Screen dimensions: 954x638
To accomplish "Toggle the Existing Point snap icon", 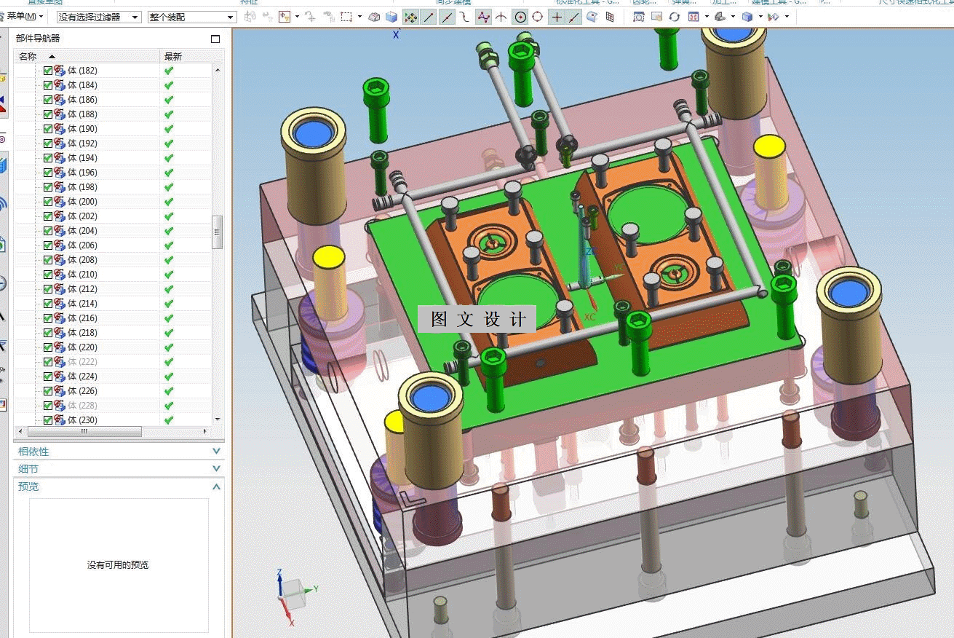I will point(557,17).
